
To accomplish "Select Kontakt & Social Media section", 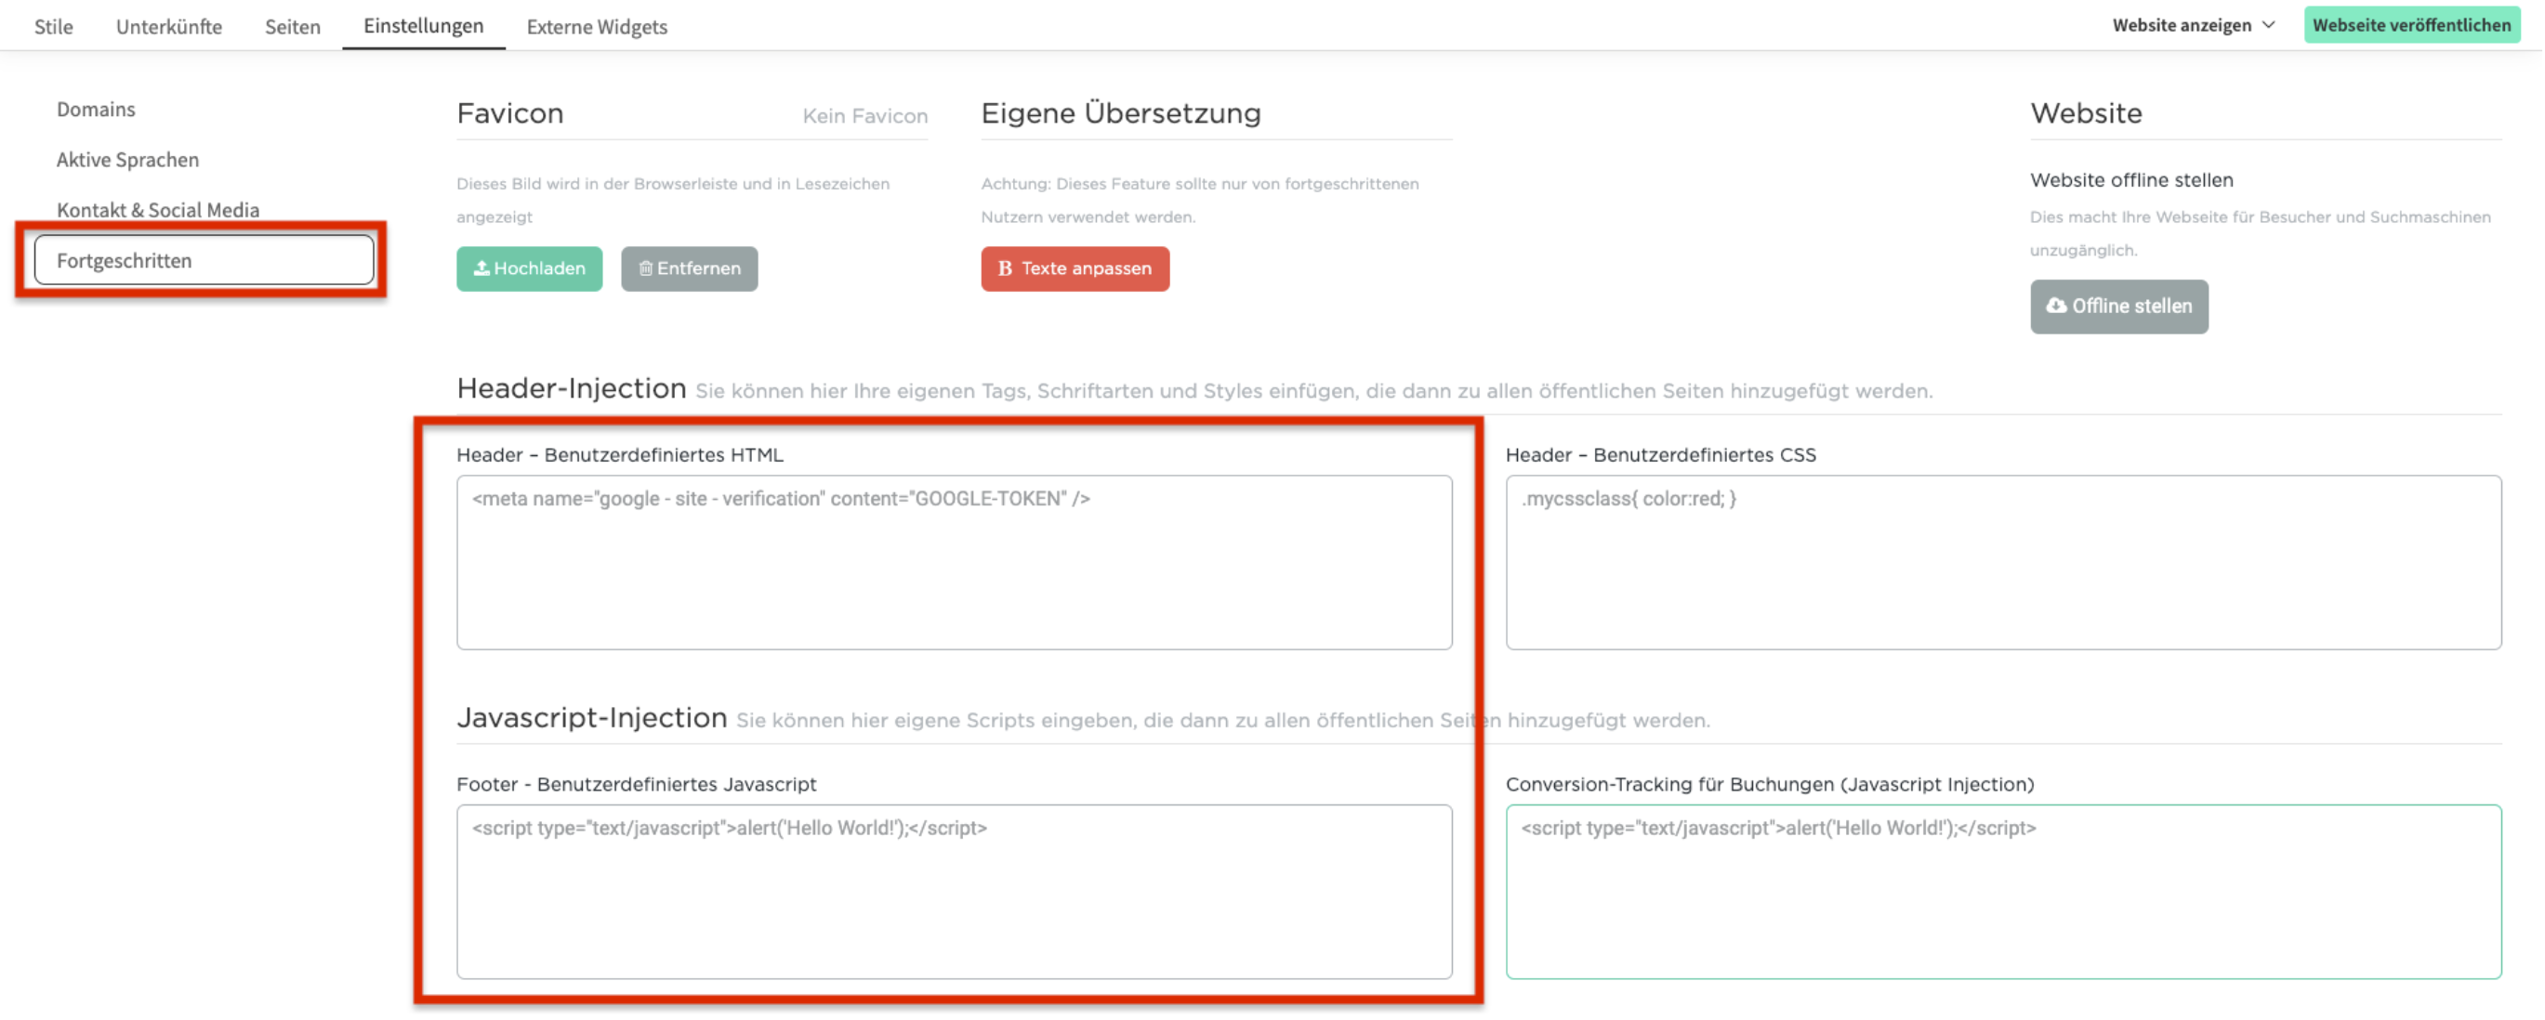I will tap(158, 210).
